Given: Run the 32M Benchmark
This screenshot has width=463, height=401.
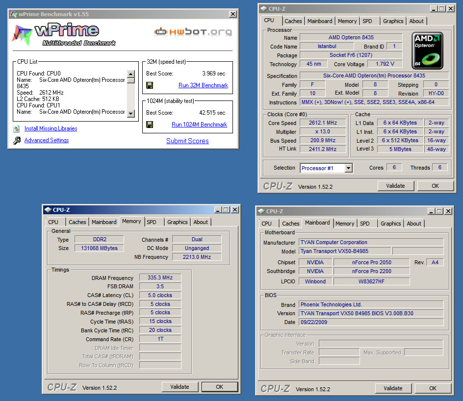Looking at the screenshot, I should [203, 85].
